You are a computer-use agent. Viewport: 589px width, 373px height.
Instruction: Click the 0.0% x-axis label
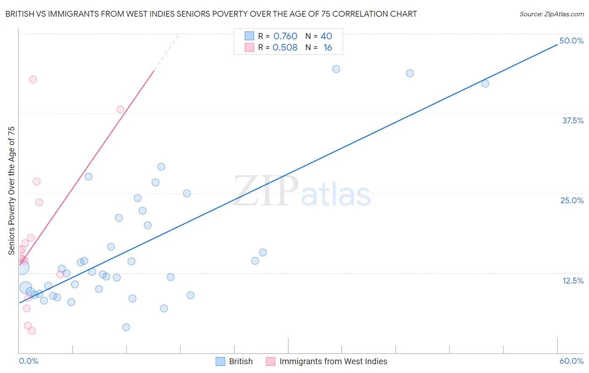pos(29,361)
